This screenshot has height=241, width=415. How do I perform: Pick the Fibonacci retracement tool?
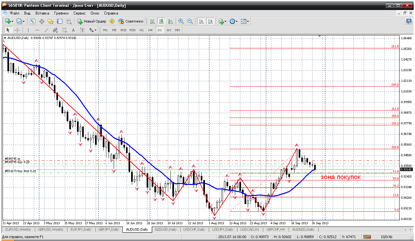(64, 30)
